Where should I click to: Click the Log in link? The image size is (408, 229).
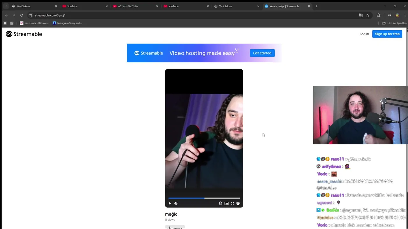[x=364, y=34]
